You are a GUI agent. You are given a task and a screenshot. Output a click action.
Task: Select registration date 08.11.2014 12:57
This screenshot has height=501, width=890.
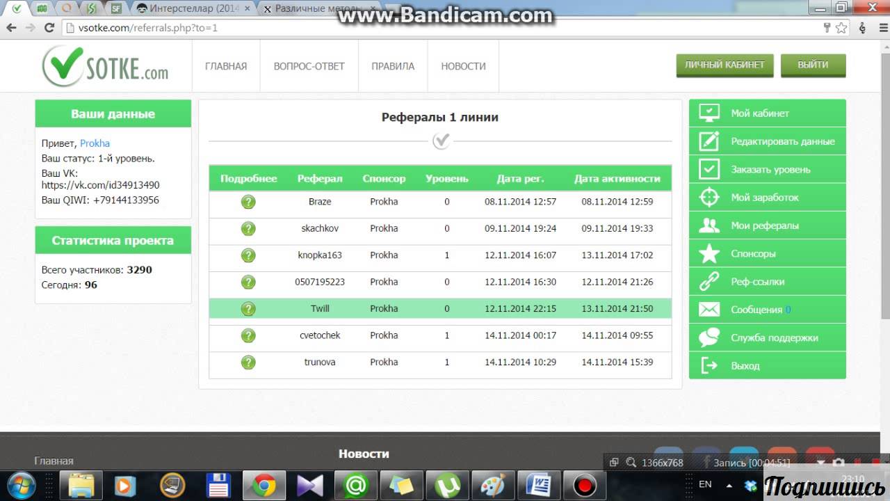coord(520,202)
